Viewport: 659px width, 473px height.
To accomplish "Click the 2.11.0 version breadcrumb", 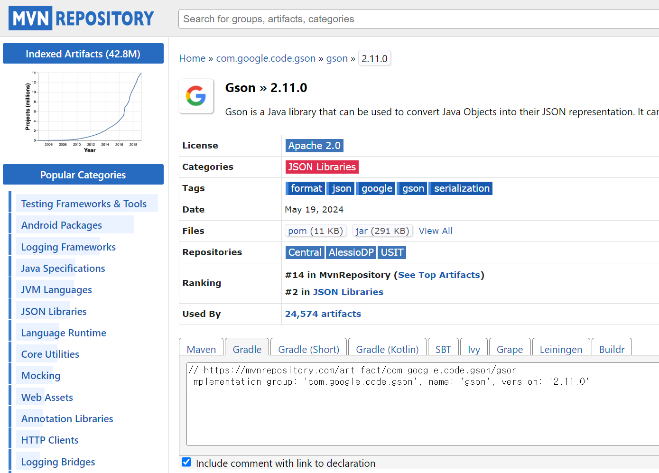I will click(x=374, y=58).
